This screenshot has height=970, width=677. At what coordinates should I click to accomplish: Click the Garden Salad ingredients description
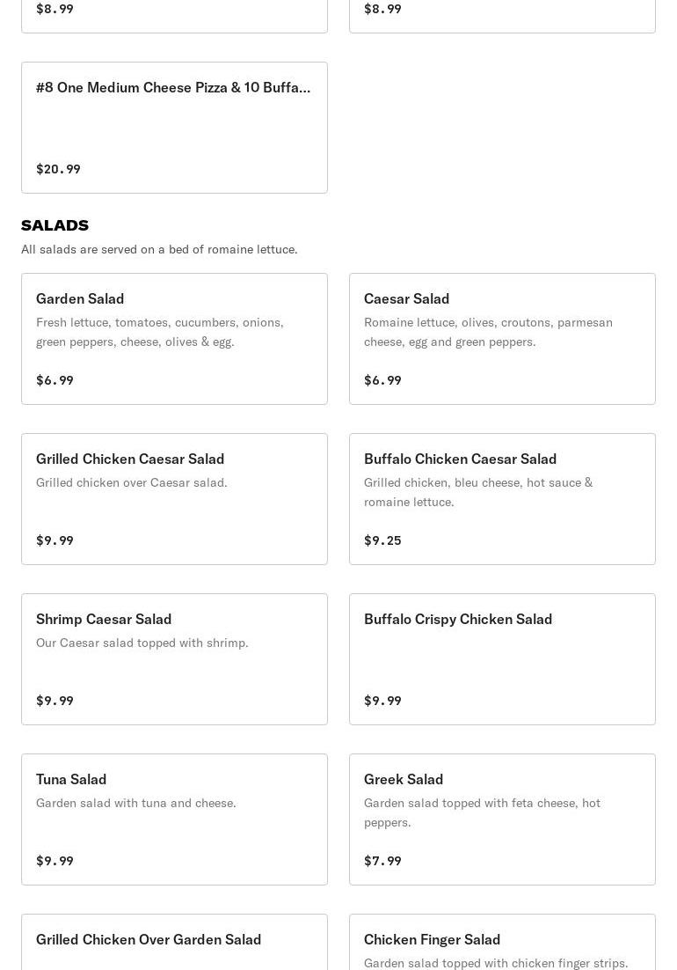[160, 332]
